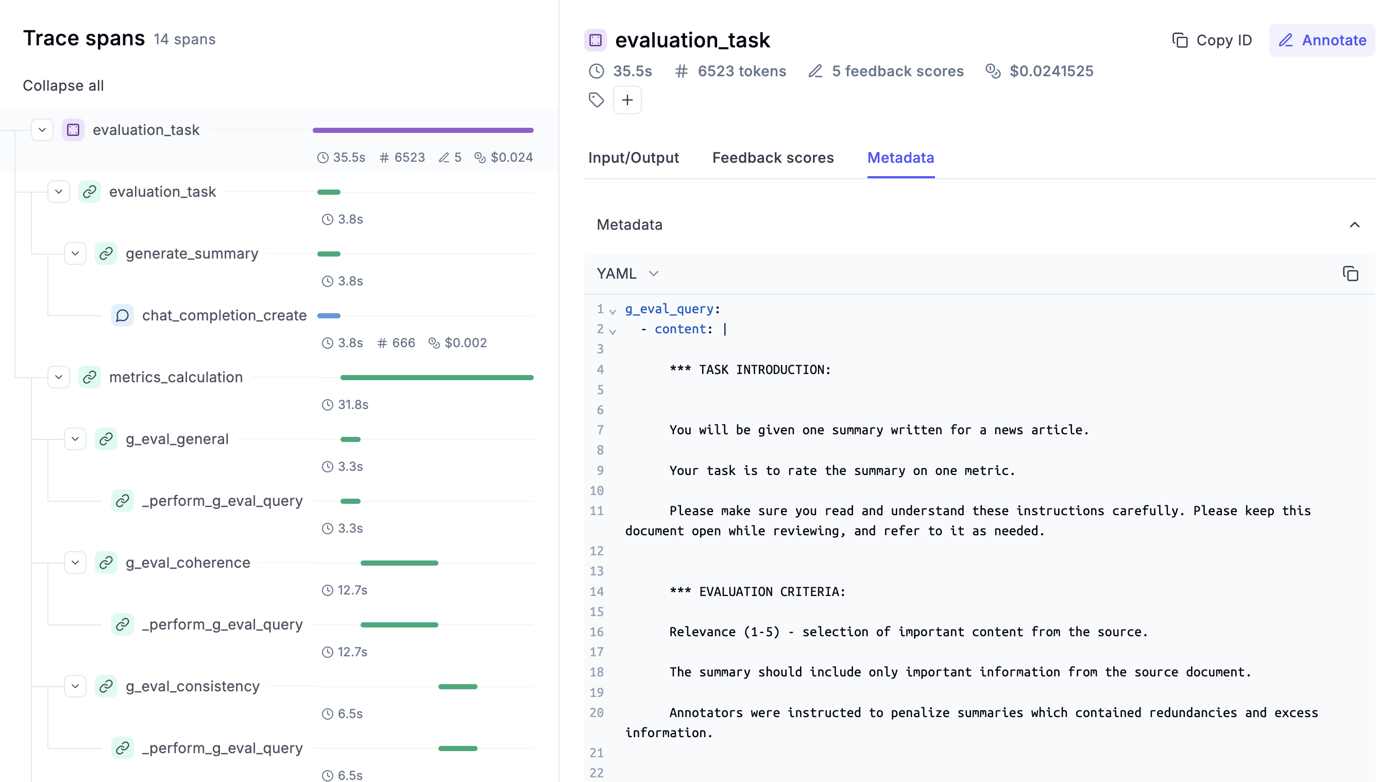Click the add tag plus button
Viewport: 1395px width, 782px height.
(627, 99)
